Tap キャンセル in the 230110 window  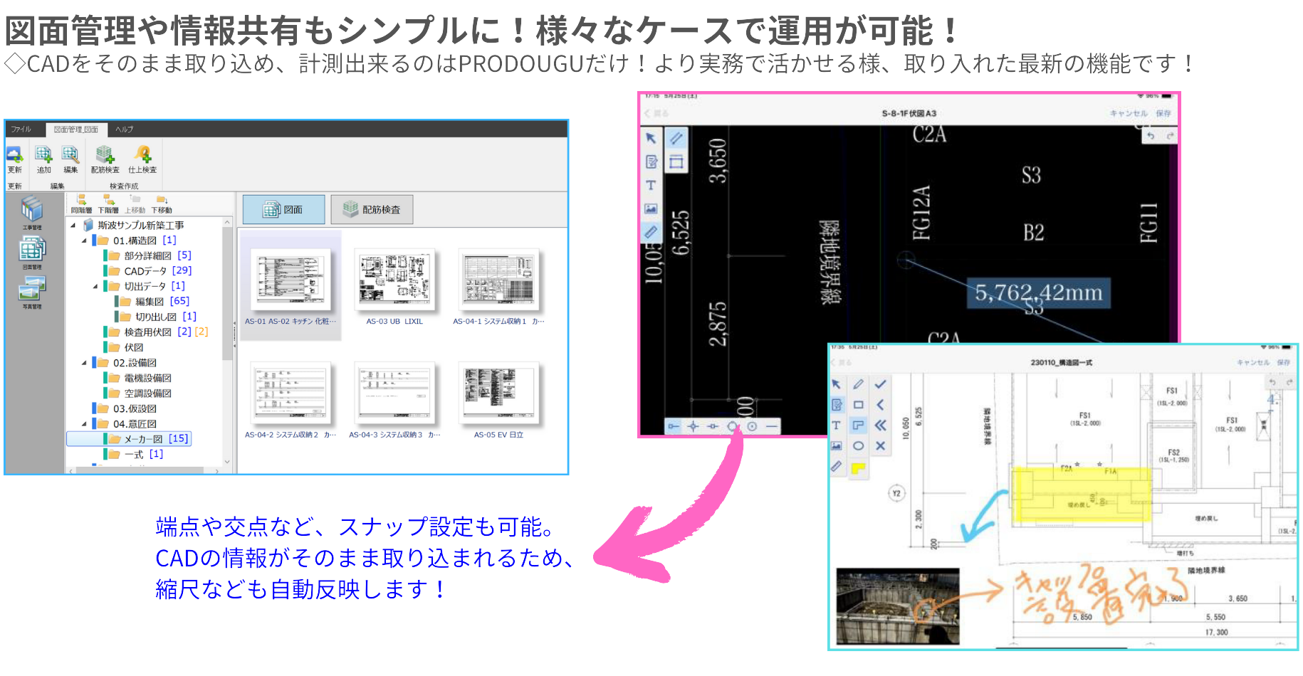click(1252, 363)
